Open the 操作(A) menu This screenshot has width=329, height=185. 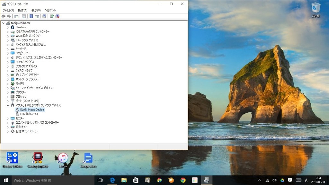(x=22, y=10)
